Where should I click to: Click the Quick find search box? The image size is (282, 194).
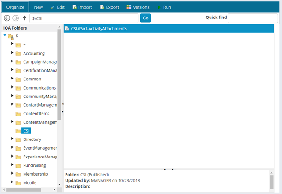point(252,18)
